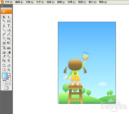
Task: Click the blue gradient Fill swatch
Action: click(x=5, y=75)
